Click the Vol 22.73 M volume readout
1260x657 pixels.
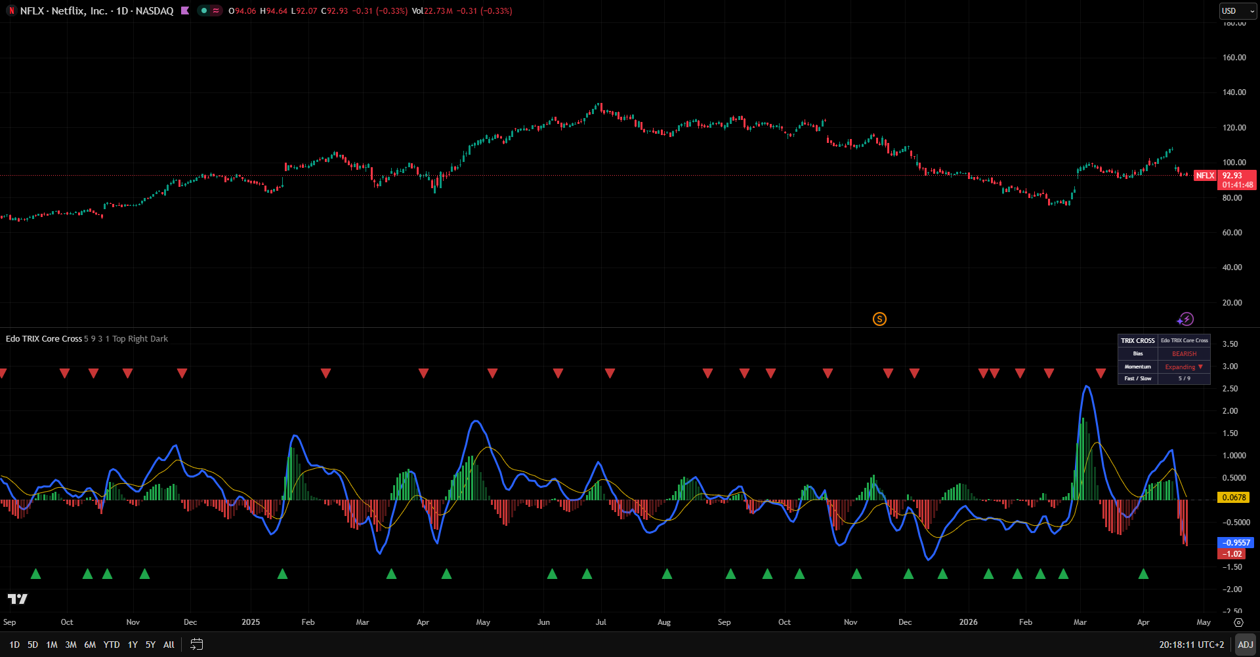point(432,11)
